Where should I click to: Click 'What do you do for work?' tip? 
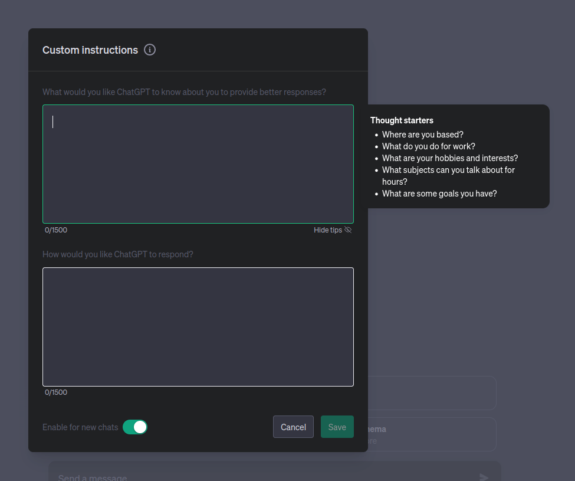428,146
